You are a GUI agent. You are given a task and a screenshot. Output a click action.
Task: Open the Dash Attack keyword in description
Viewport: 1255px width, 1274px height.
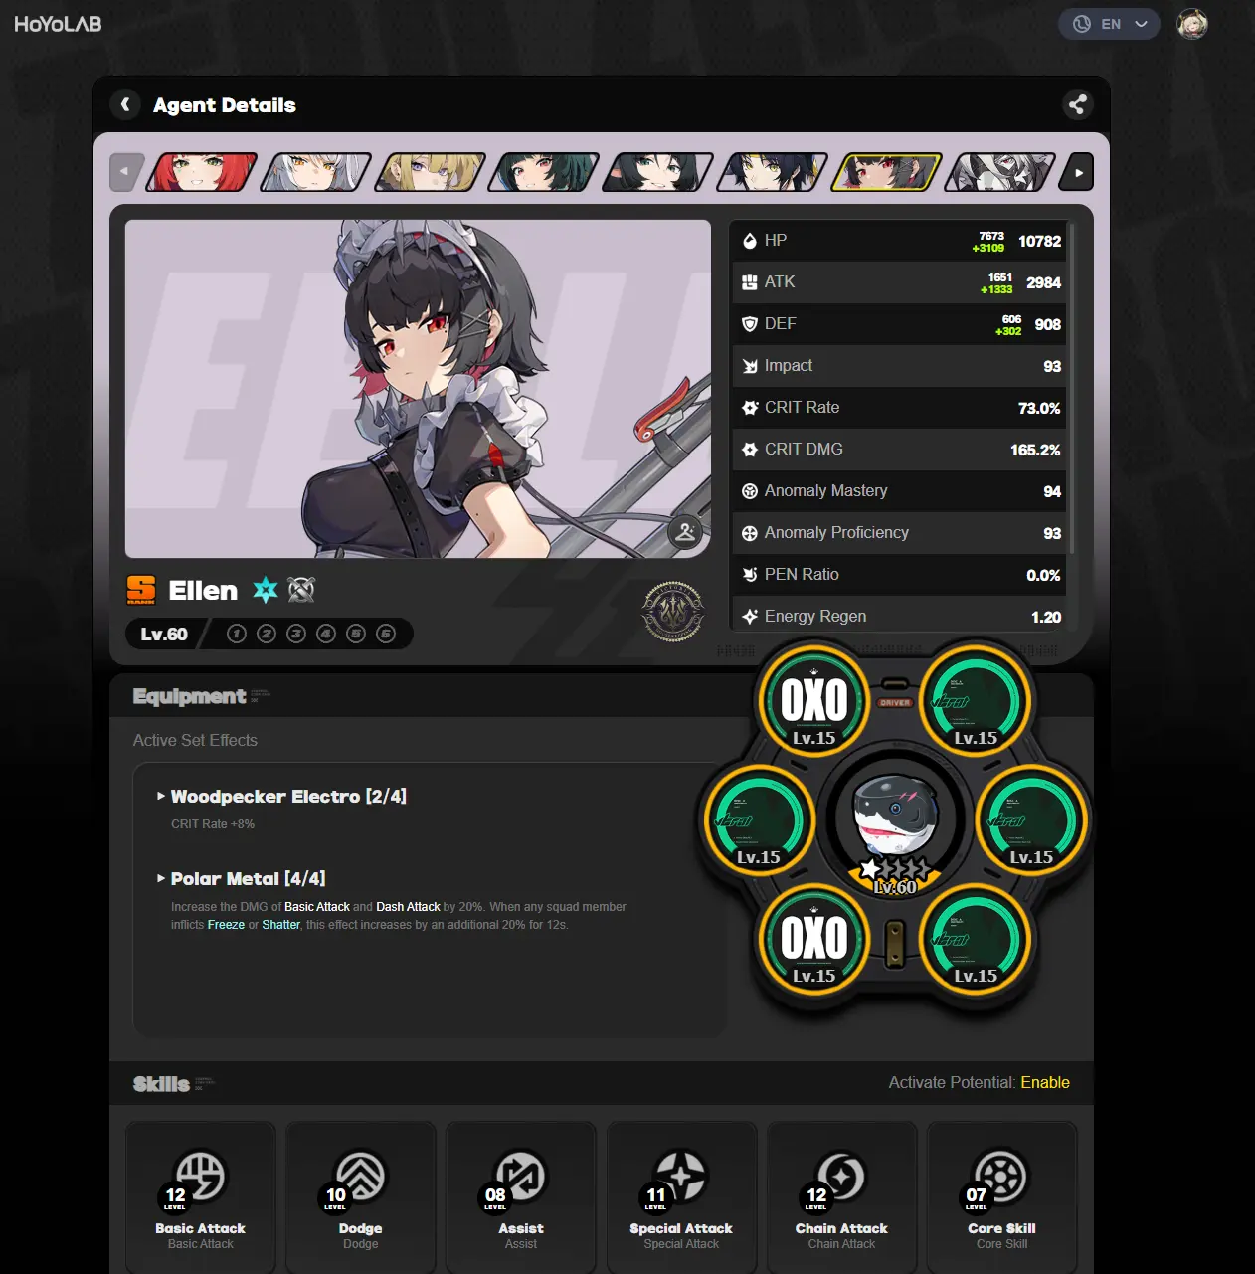(408, 907)
